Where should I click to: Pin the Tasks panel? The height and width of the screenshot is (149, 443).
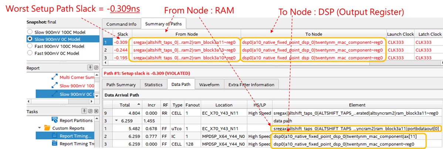[x=85, y=111]
